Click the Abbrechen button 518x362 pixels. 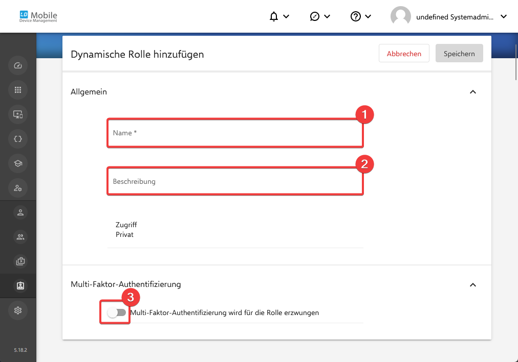404,54
